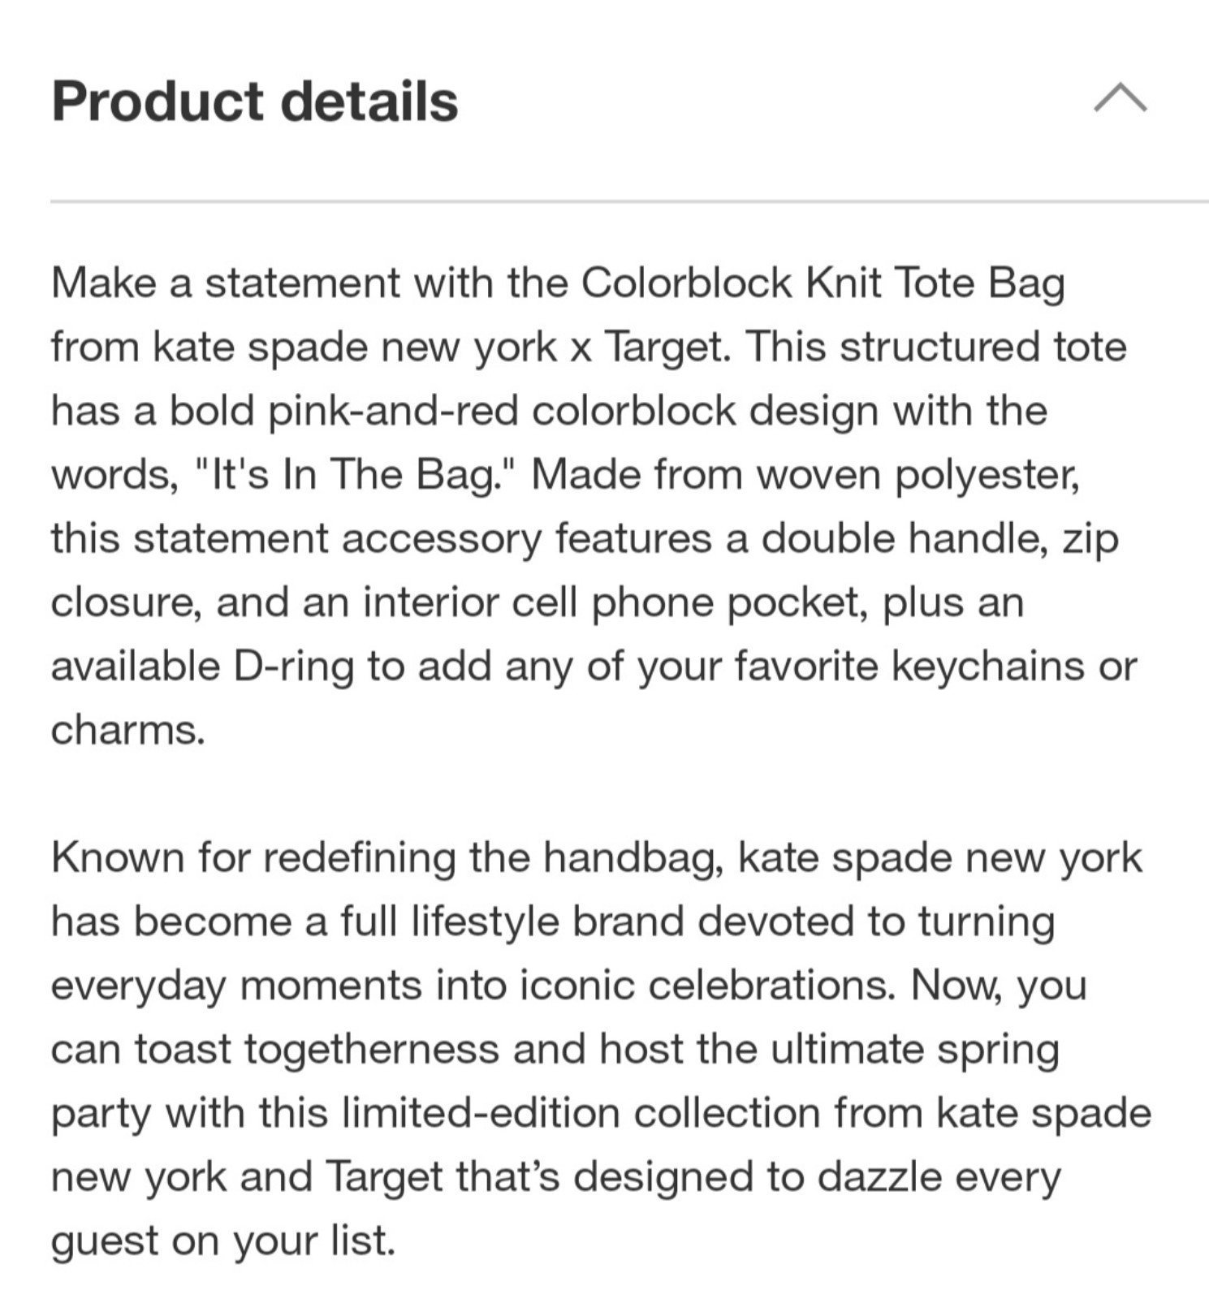
Task: Click the divider line under heading
Action: (x=629, y=201)
